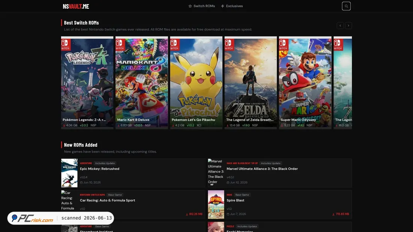The height and width of the screenshot is (232, 413).
Task: Click download icon next to 13.4 GB
Action: 228,126
